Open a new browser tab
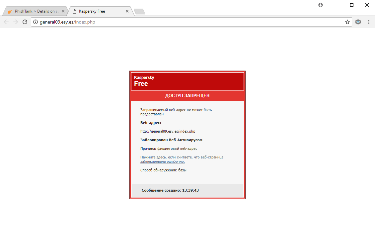375x242 pixels. coord(139,11)
